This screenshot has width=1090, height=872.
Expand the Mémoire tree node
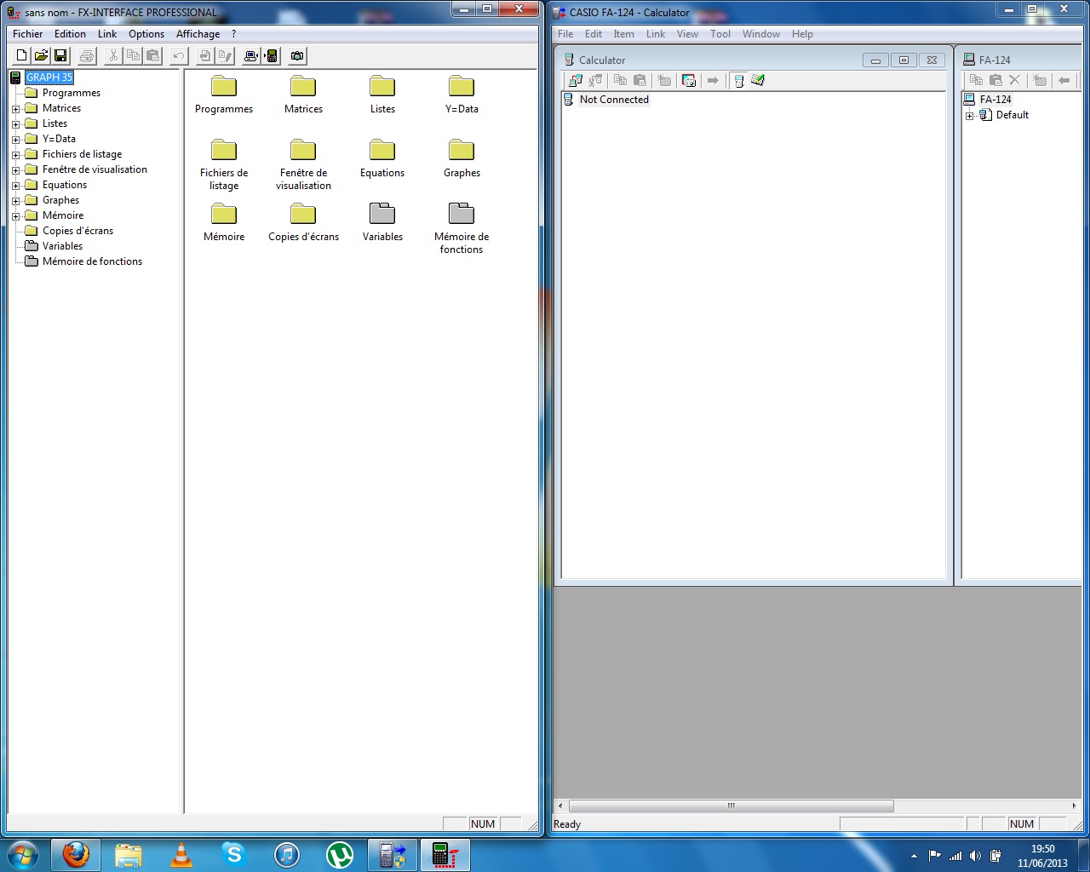[15, 216]
